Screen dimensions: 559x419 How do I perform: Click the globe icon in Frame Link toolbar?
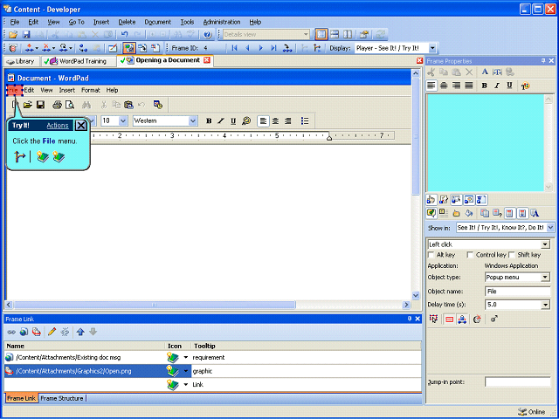tap(24, 332)
